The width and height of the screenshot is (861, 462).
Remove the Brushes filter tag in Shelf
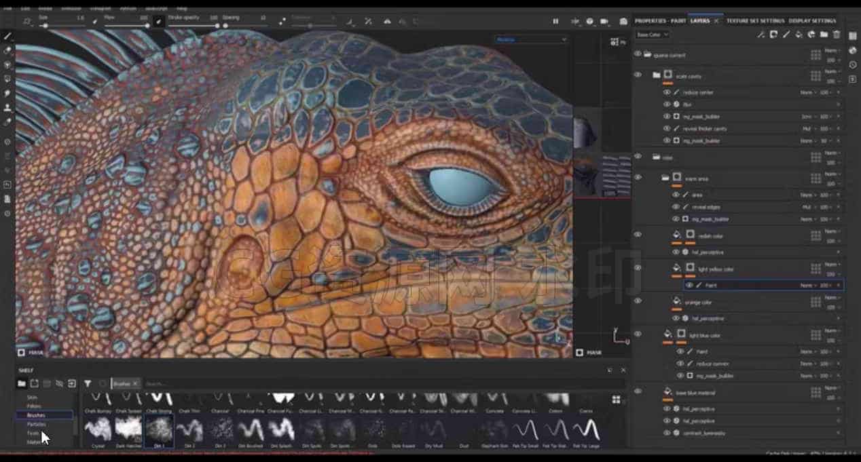134,384
